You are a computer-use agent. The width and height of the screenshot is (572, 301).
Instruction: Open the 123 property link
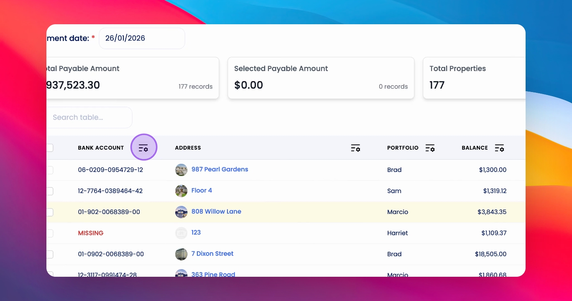click(196, 232)
